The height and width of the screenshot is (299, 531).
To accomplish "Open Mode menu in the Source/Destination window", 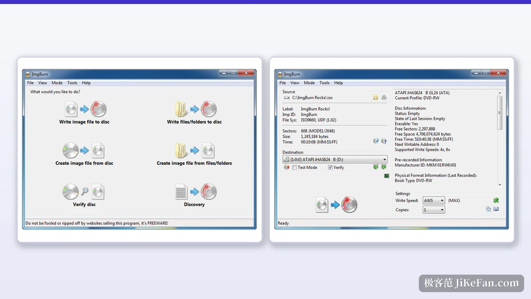I will pyautogui.click(x=309, y=83).
